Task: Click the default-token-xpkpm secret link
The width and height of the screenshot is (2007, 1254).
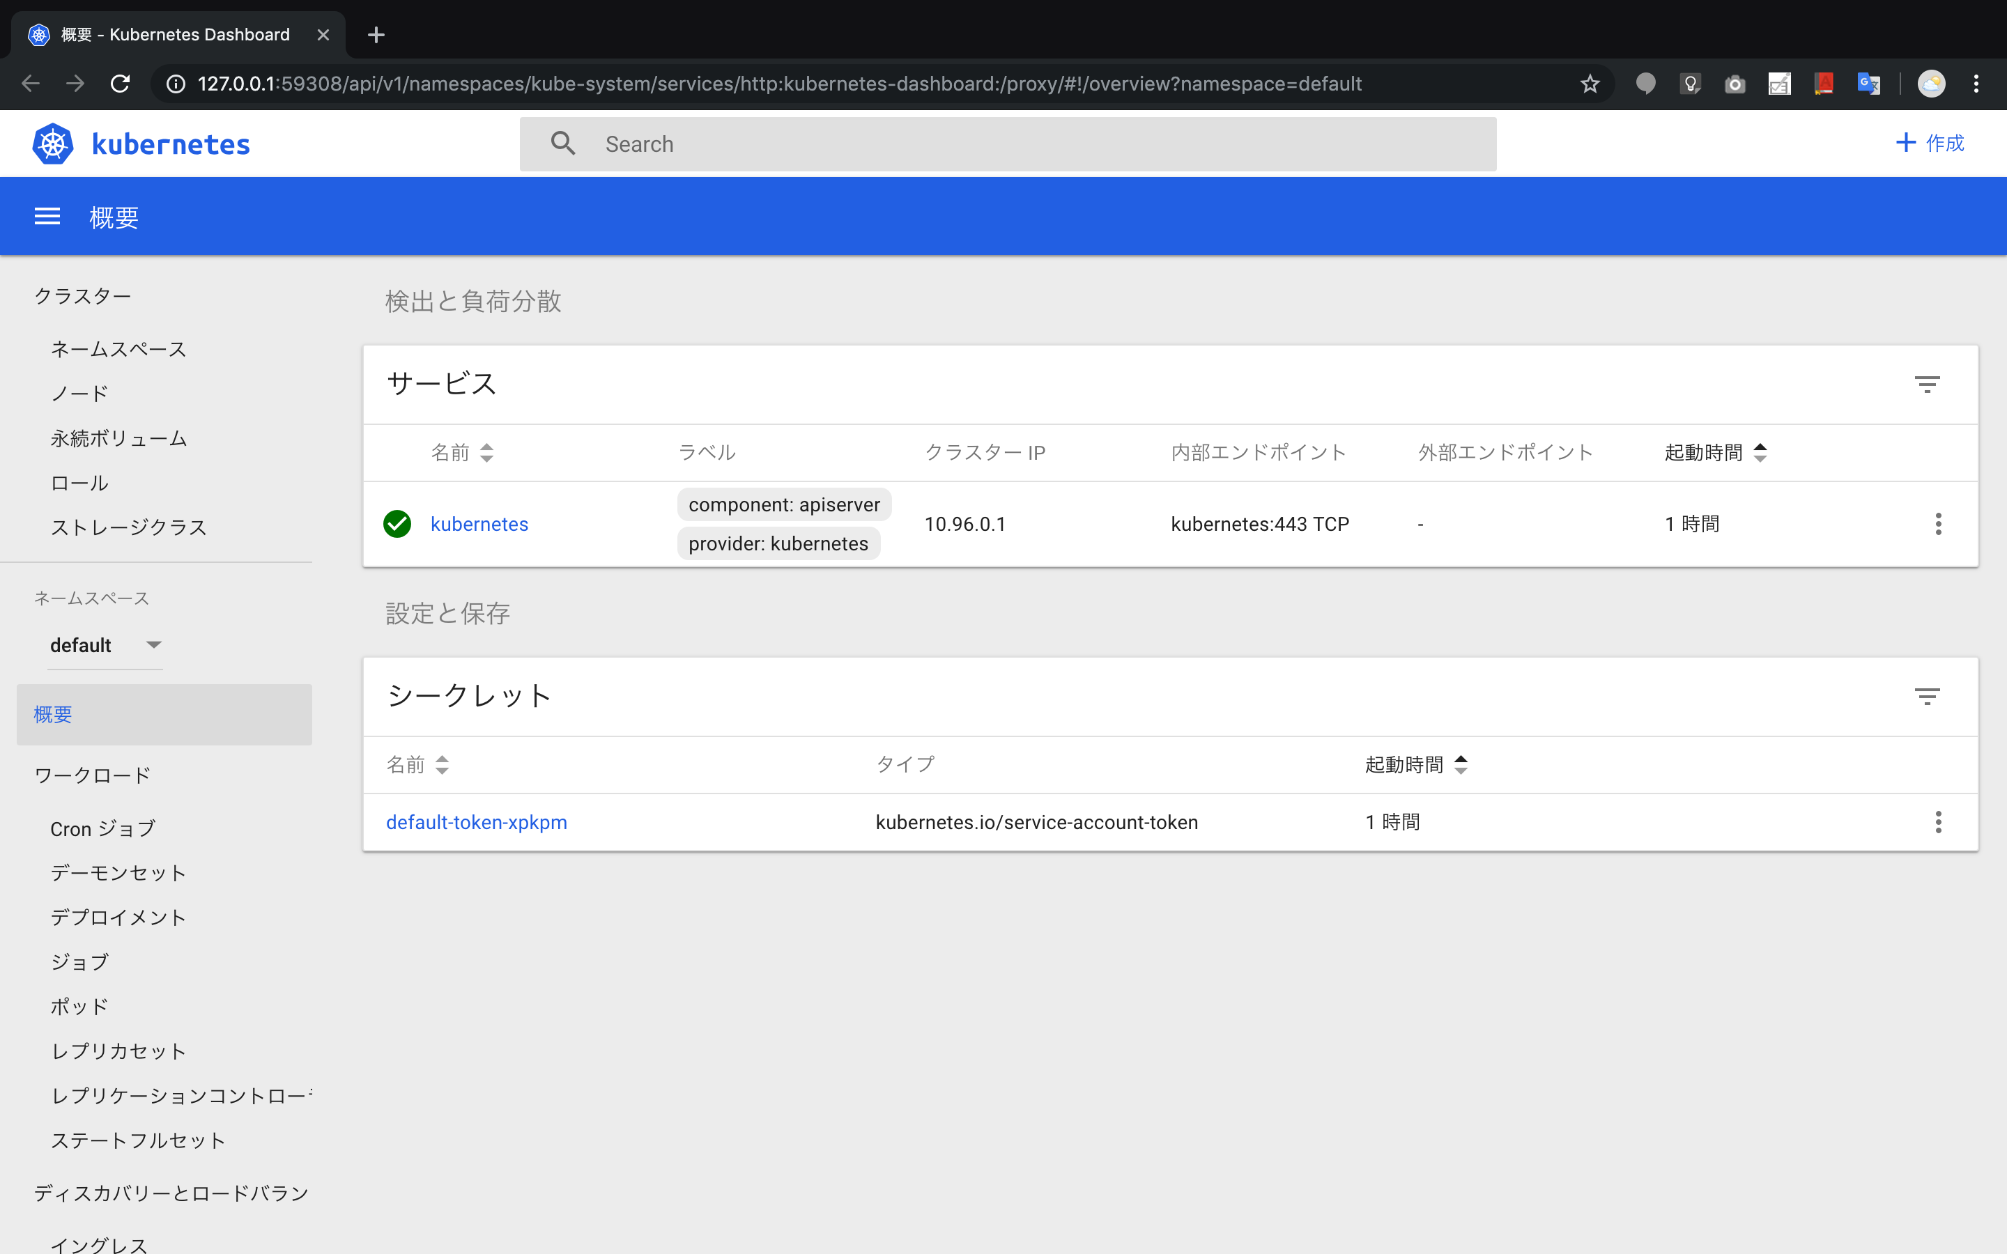Action: point(475,822)
